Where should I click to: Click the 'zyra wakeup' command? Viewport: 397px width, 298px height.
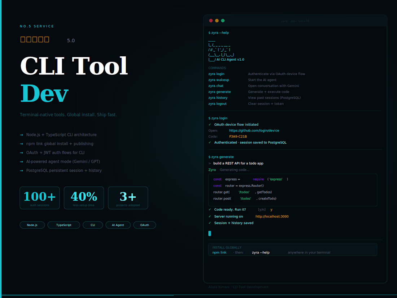(219, 80)
